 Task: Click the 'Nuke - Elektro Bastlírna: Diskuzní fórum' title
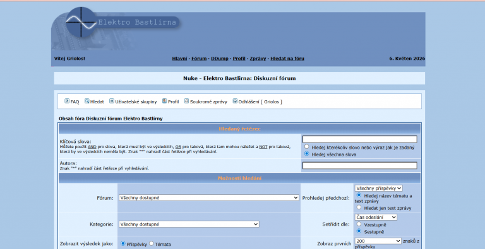point(239,78)
